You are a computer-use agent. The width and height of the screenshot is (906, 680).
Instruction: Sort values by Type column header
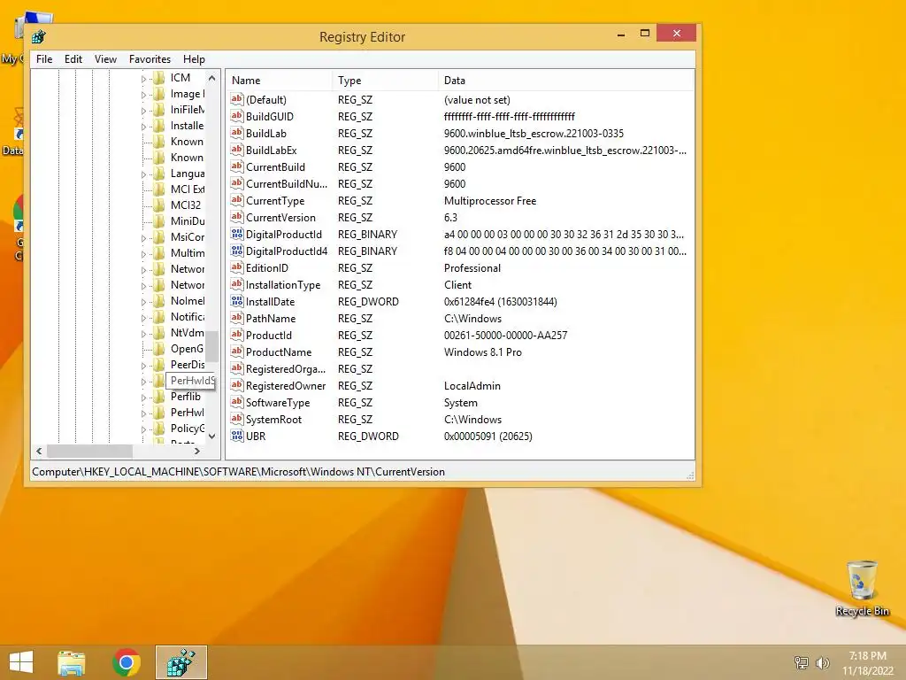(x=386, y=81)
